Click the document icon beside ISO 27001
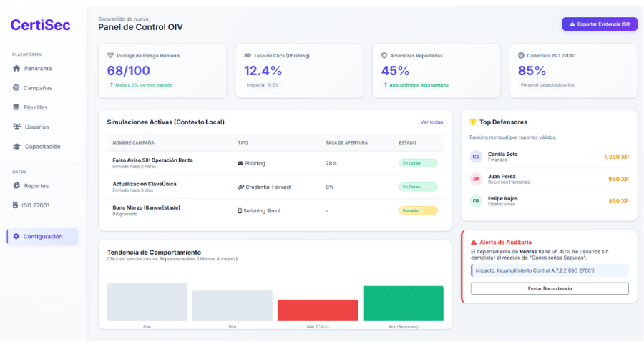This screenshot has width=644, height=362. coord(16,205)
